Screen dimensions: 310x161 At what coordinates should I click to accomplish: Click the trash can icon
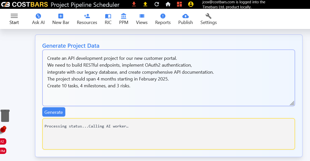(x=5, y=116)
